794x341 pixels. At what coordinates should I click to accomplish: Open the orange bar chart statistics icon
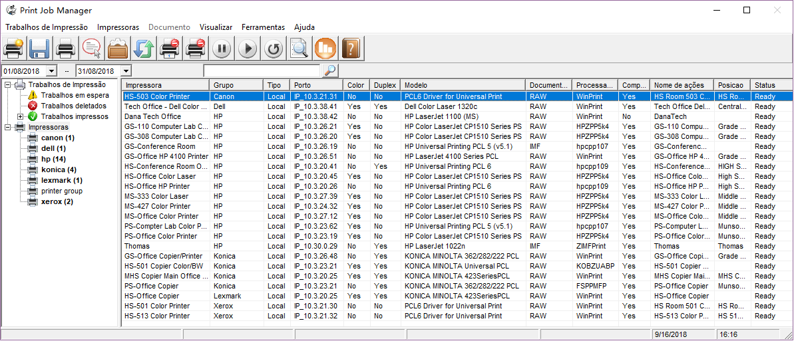click(325, 49)
